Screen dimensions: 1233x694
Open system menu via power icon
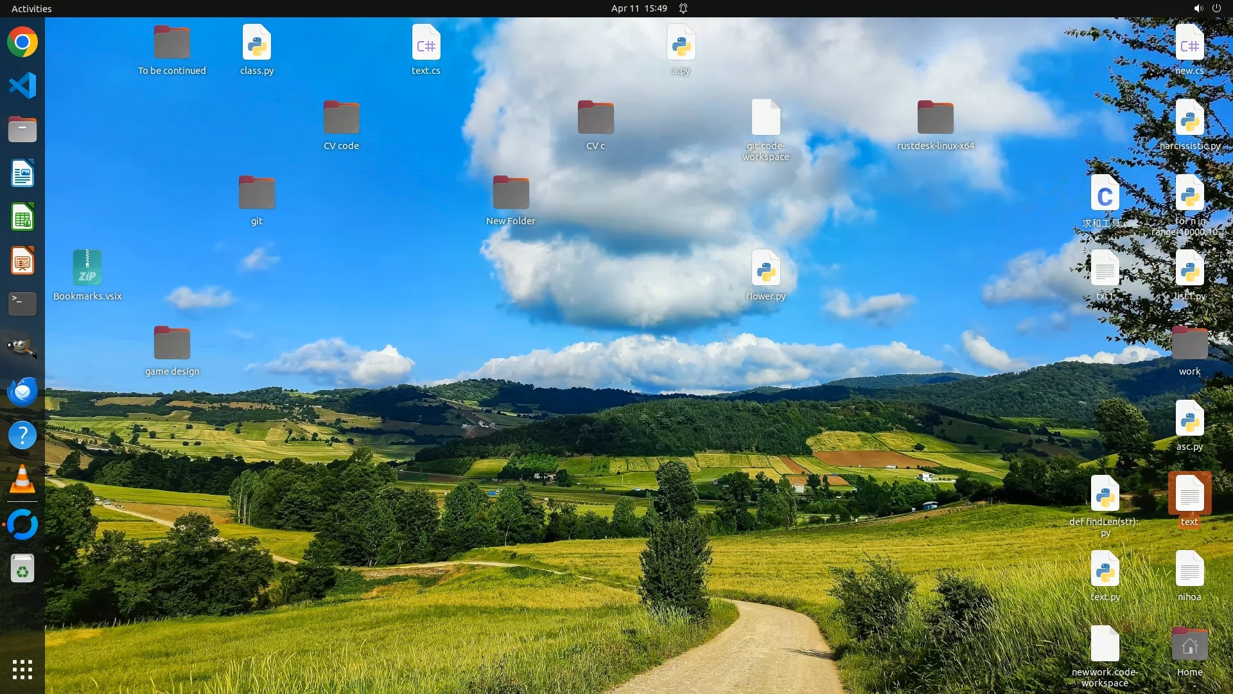[x=1216, y=8]
